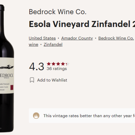Open the Amador County link

77,38
